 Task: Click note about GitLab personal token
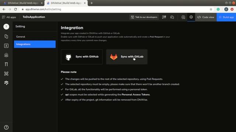(106, 89)
